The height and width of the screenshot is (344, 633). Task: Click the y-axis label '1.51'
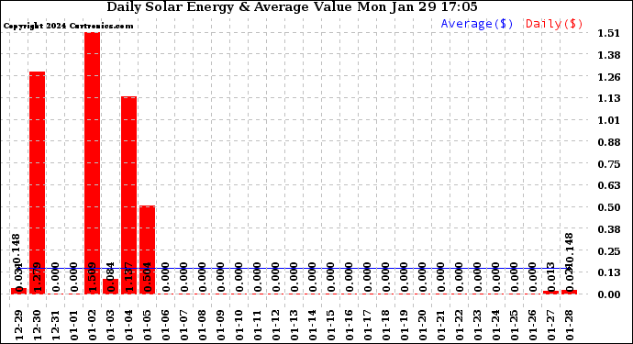(x=609, y=33)
